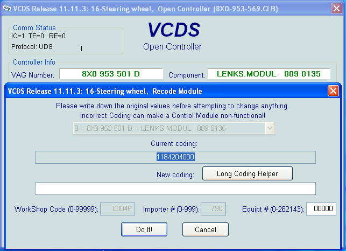Select the Current coding value 1184204000
This screenshot has width=346, height=251.
click(175, 157)
